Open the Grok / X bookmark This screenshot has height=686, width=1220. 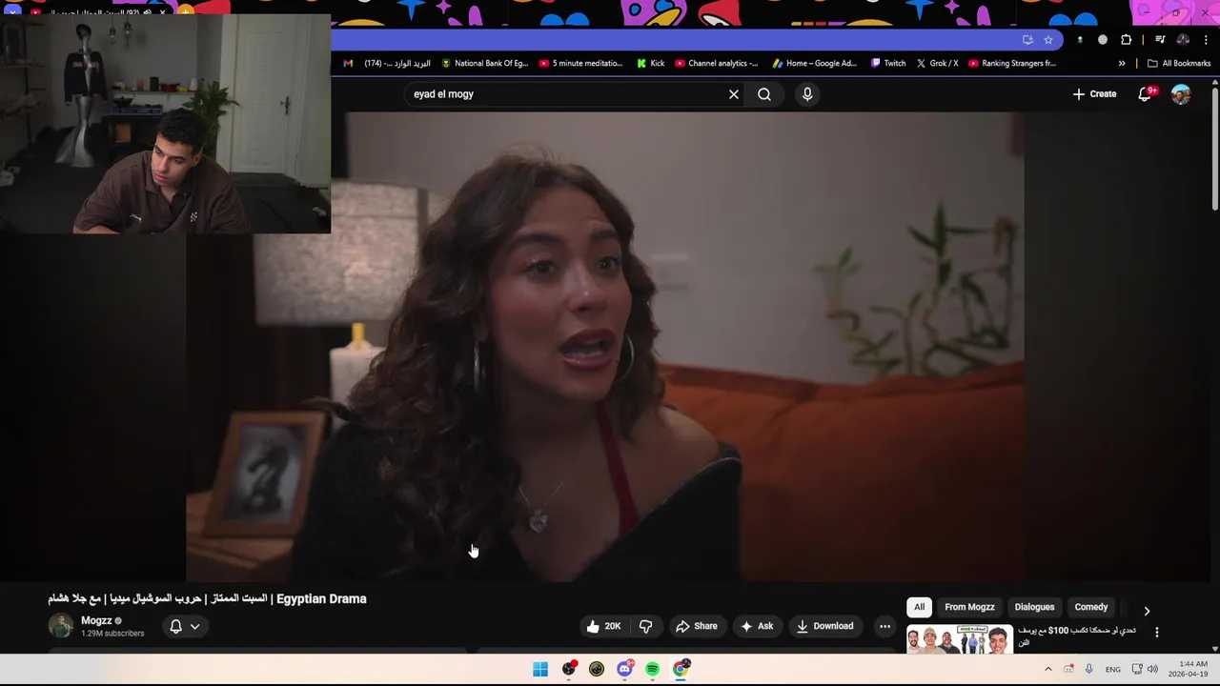click(x=938, y=64)
